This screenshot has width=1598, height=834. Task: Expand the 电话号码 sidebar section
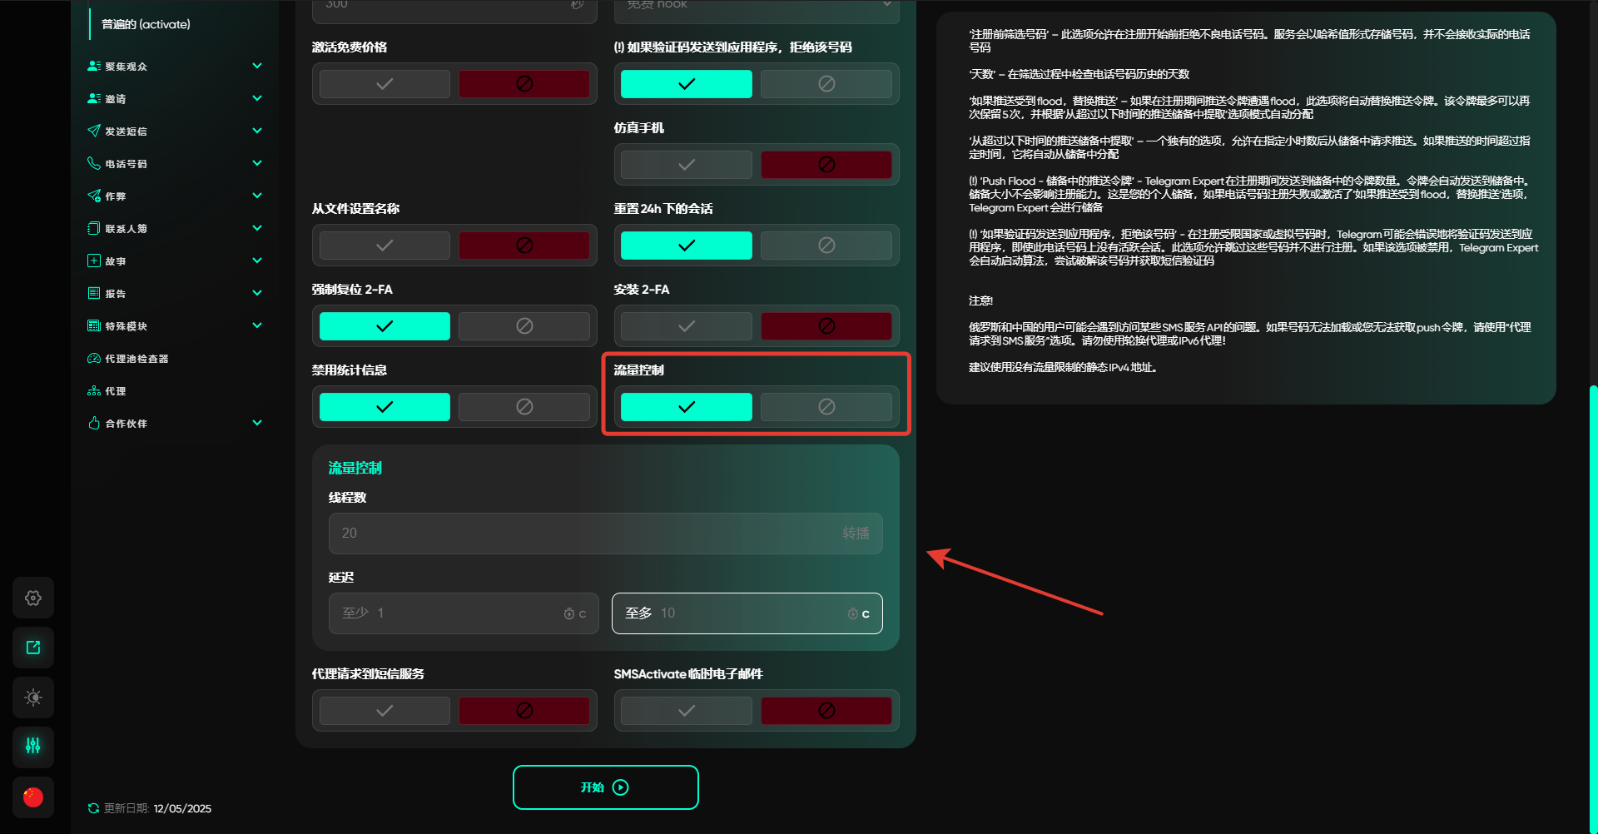[x=257, y=163]
